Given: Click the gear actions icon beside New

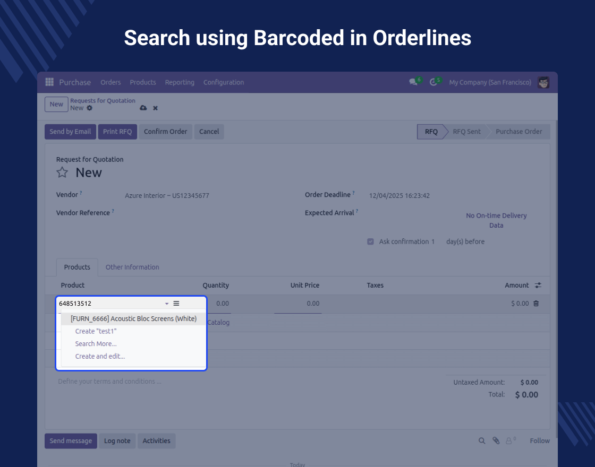Looking at the screenshot, I should click(90, 108).
